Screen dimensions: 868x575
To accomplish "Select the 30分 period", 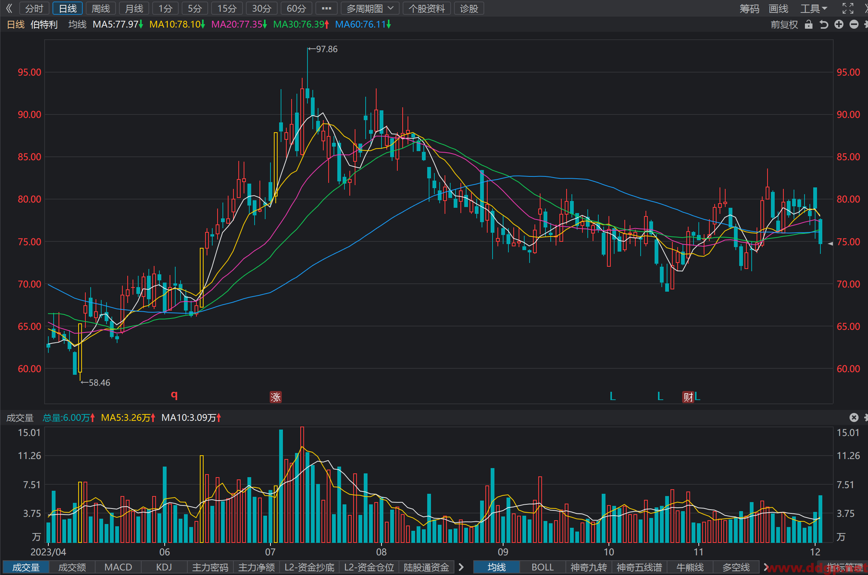I will pos(262,8).
